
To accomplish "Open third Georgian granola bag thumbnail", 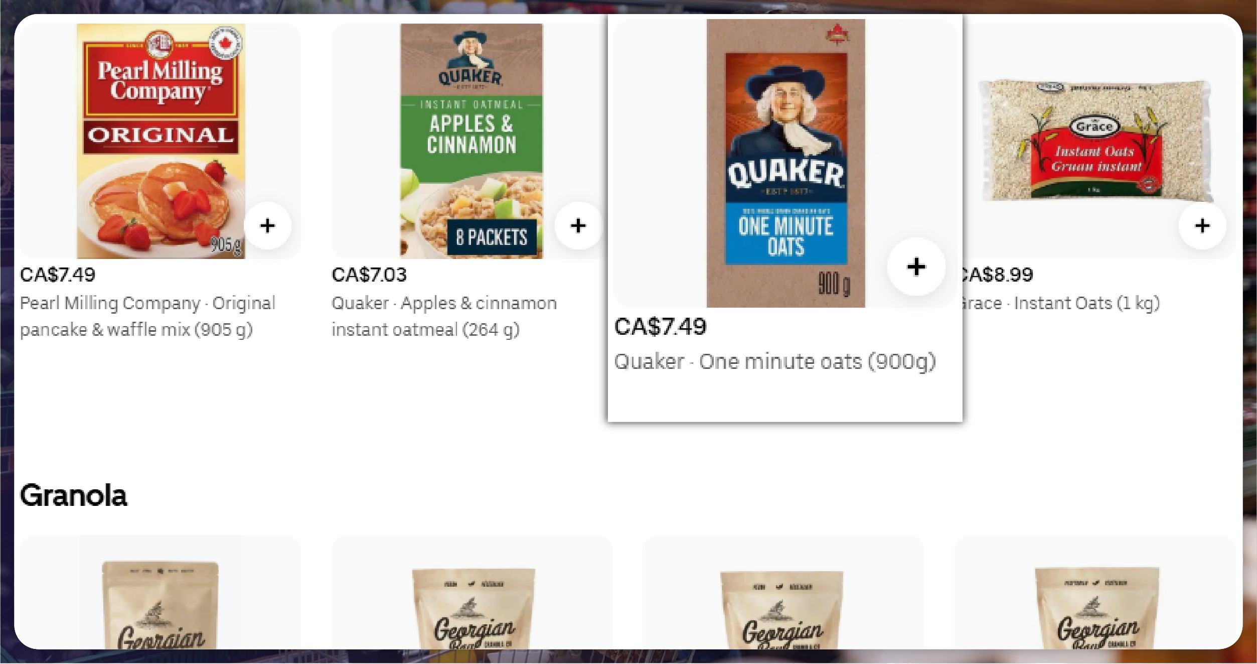I will pyautogui.click(x=781, y=609).
